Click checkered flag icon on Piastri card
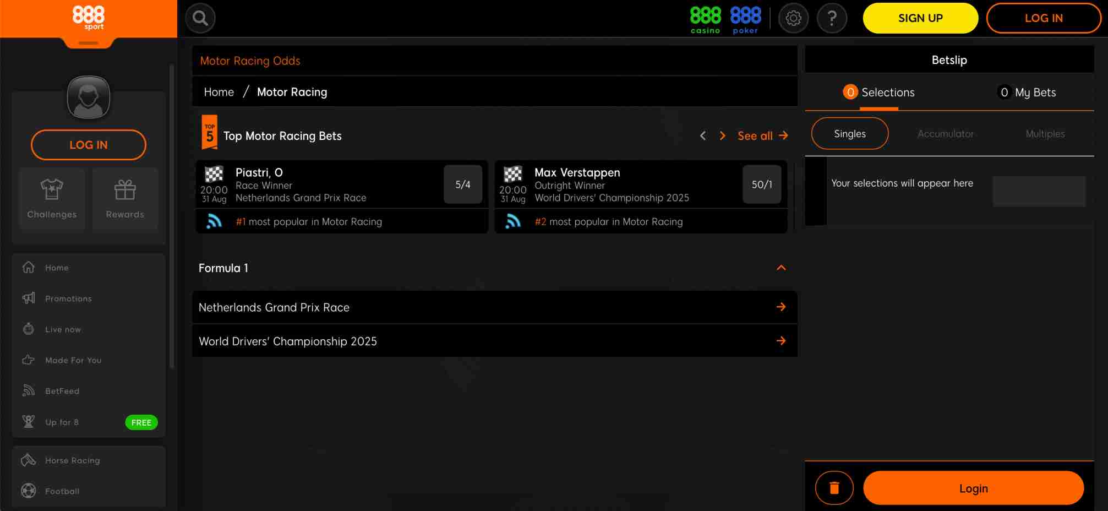The image size is (1108, 511). (214, 174)
